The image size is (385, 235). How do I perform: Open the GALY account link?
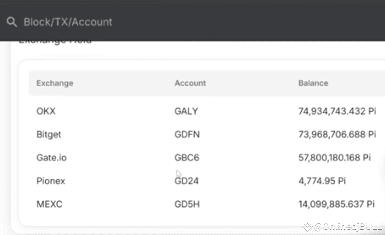(186, 111)
